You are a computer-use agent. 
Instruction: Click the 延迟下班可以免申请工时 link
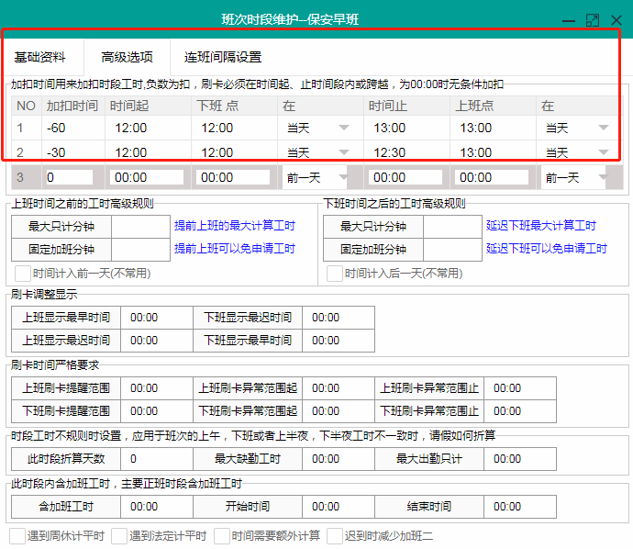tap(547, 248)
